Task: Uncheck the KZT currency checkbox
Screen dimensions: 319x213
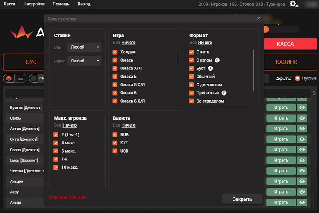Action: [115, 143]
